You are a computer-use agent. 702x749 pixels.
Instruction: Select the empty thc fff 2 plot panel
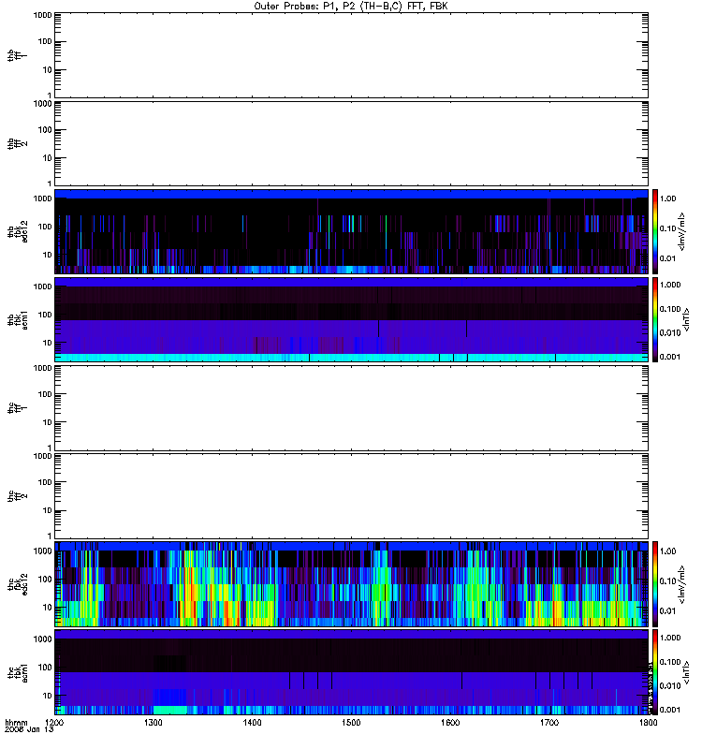[x=352, y=496]
